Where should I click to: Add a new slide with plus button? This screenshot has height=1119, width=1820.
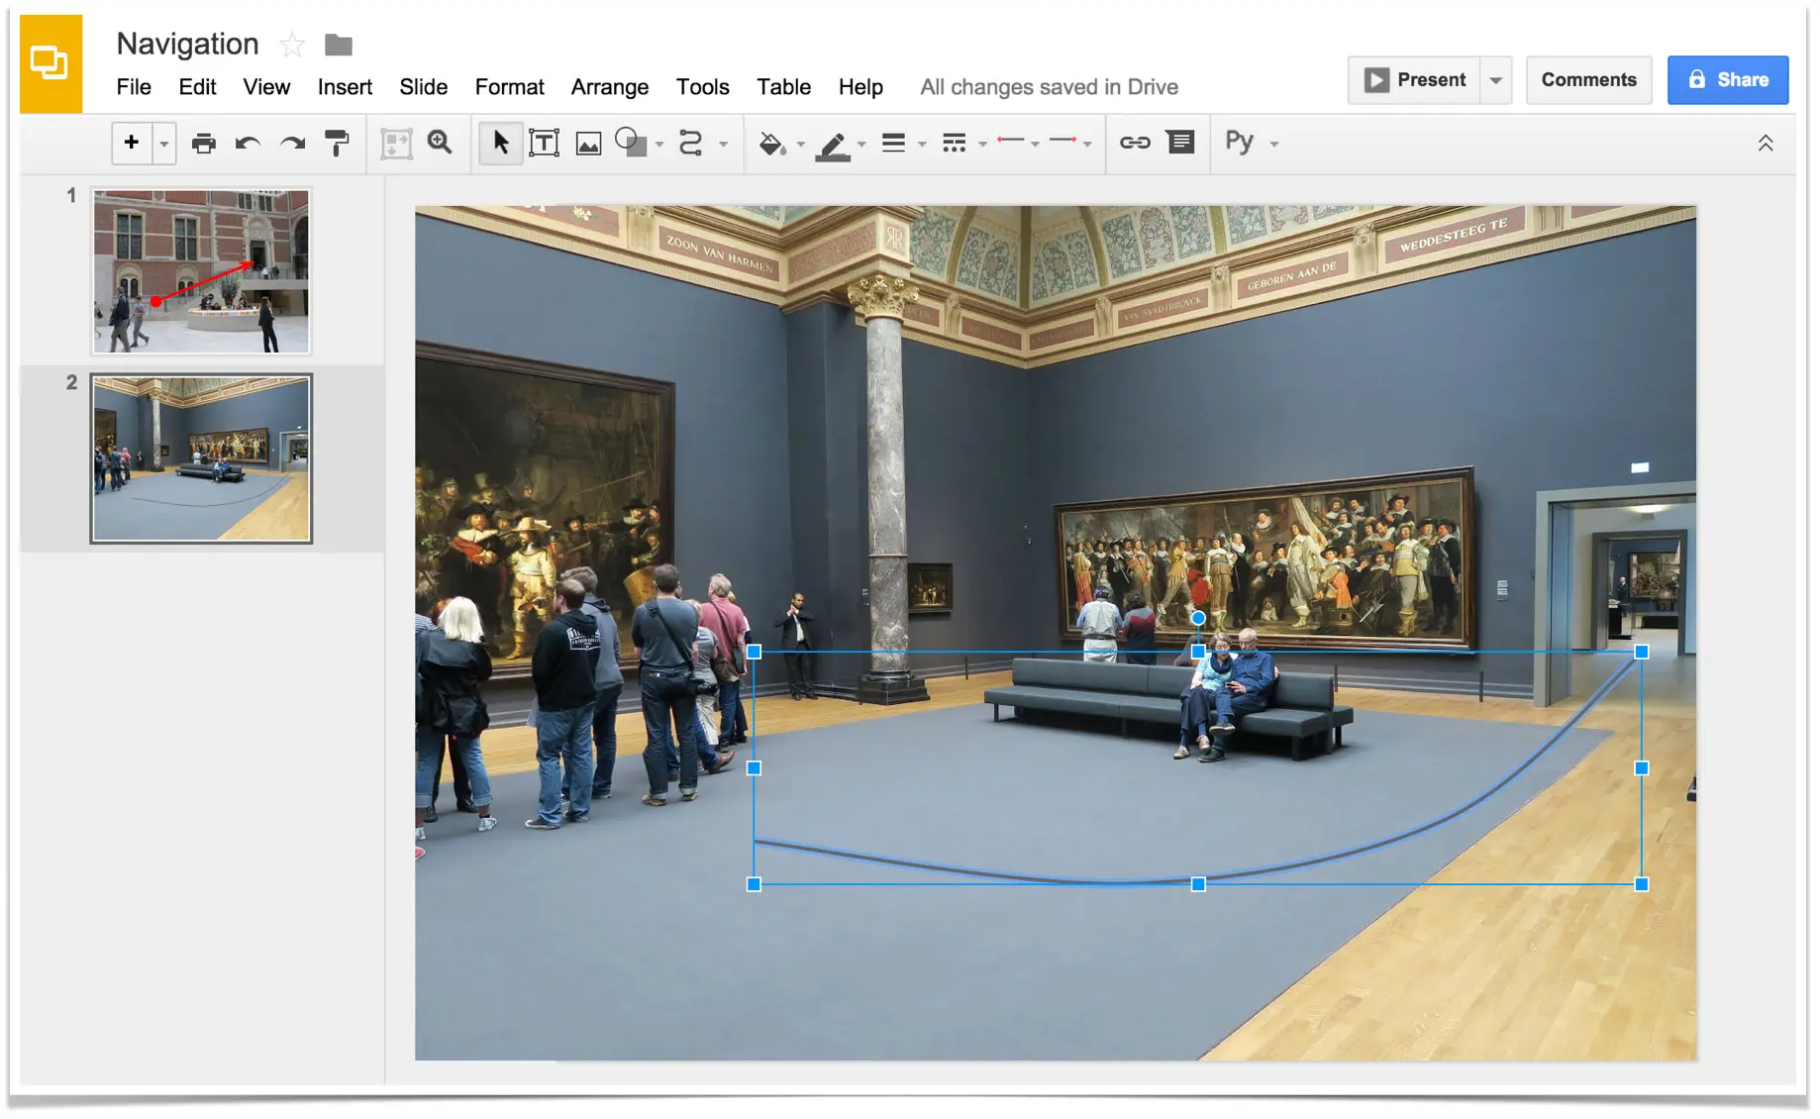tap(132, 143)
